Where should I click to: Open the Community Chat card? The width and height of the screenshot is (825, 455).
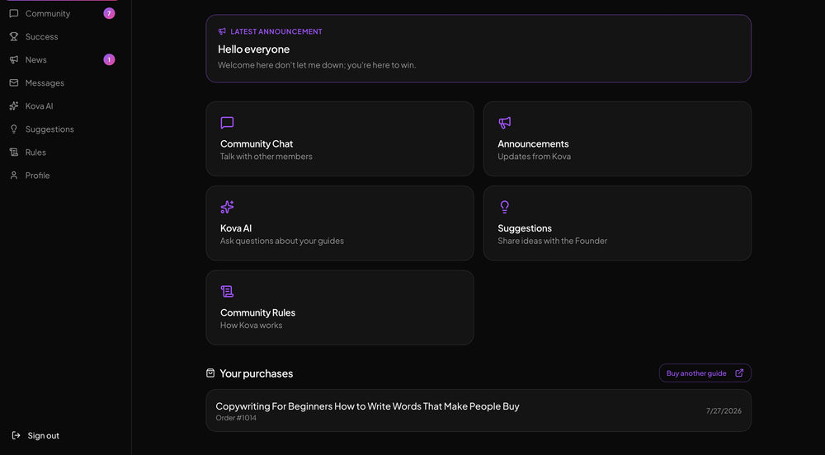[340, 138]
